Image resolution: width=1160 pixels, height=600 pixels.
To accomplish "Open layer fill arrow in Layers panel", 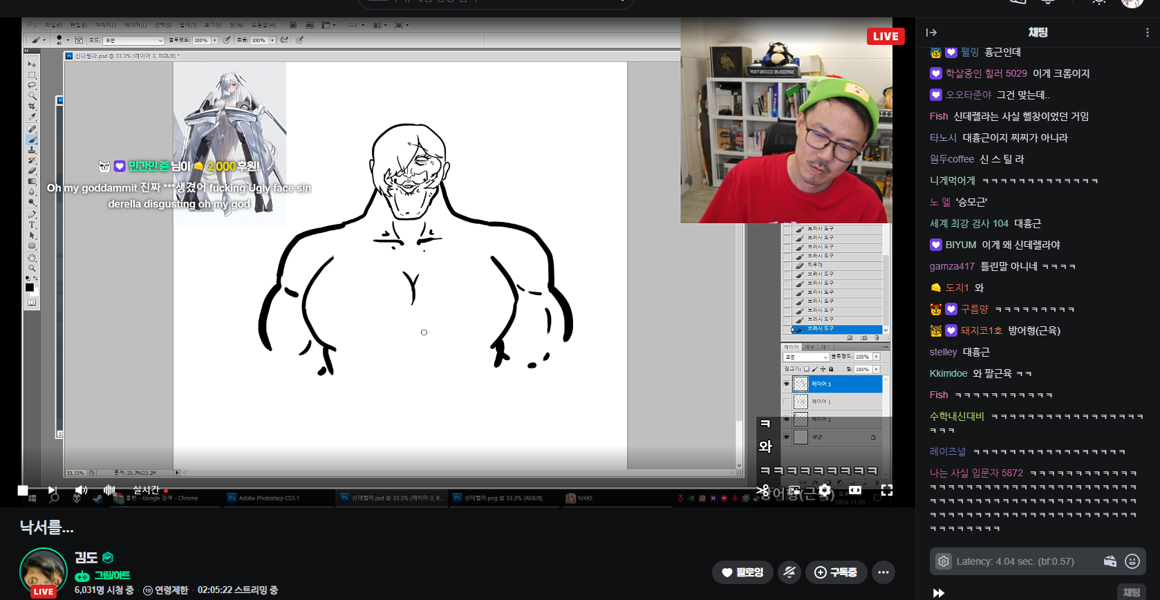I will [877, 369].
